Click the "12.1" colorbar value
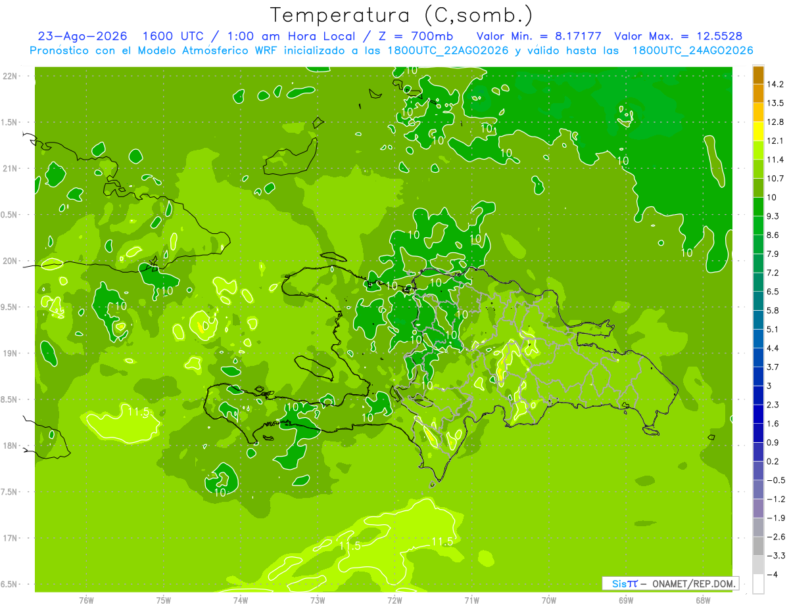 pos(775,141)
